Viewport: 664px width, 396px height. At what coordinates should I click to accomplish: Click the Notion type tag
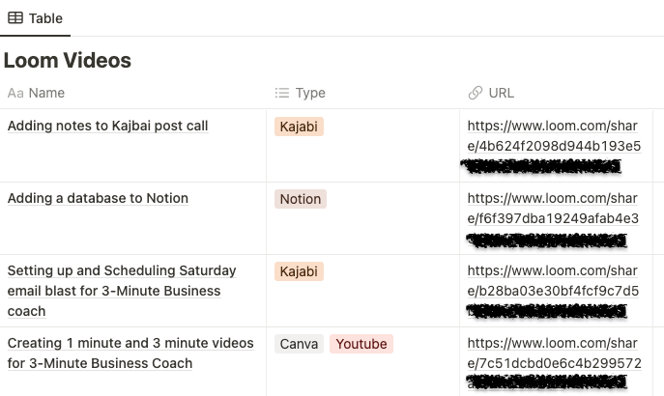pyautogui.click(x=300, y=199)
